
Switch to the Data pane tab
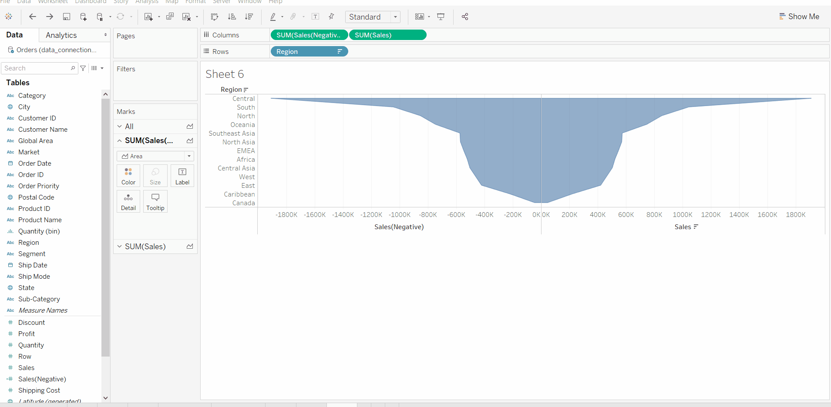click(x=14, y=35)
